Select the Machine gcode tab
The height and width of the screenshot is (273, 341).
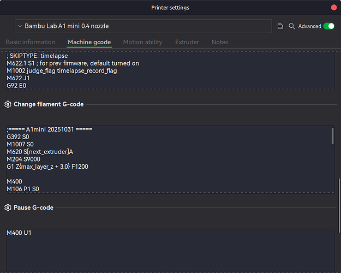pyautogui.click(x=89, y=42)
